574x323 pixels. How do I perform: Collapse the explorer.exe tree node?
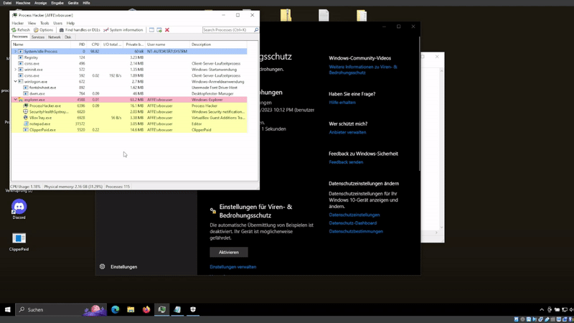pyautogui.click(x=15, y=100)
